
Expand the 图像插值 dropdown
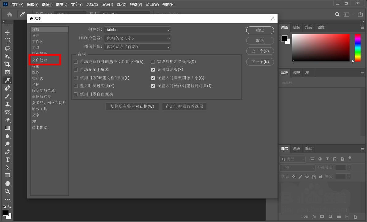click(x=137, y=47)
